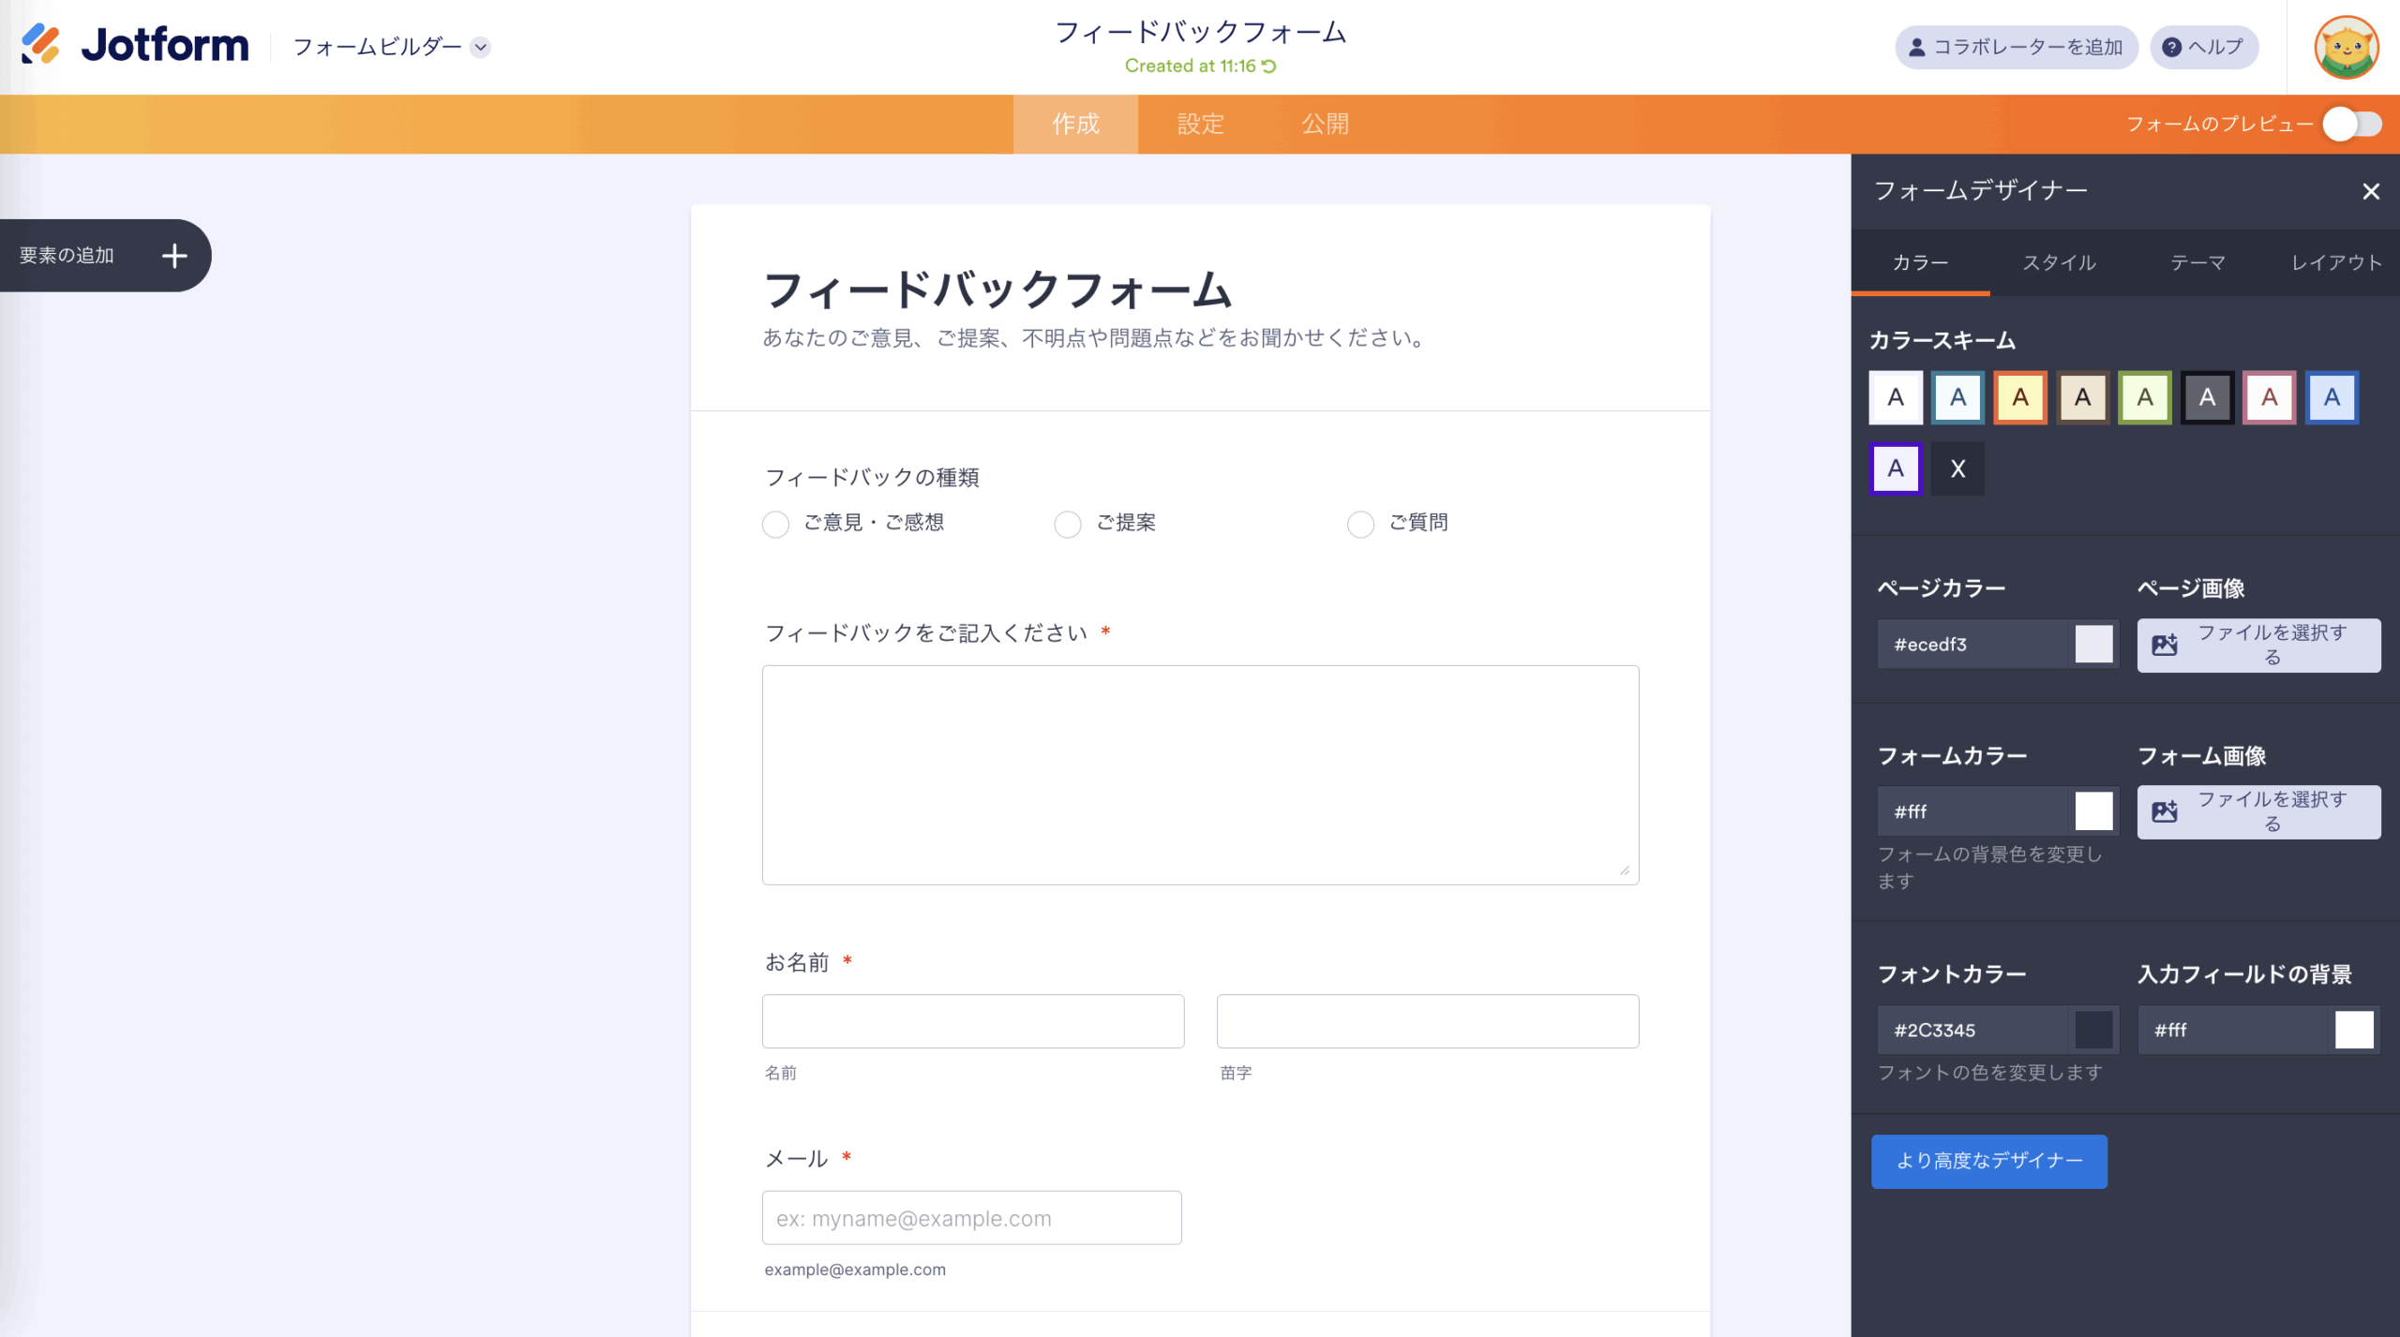Viewport: 2400px width, 1337px height.
Task: Open user avatar profile menu
Action: [x=2346, y=47]
